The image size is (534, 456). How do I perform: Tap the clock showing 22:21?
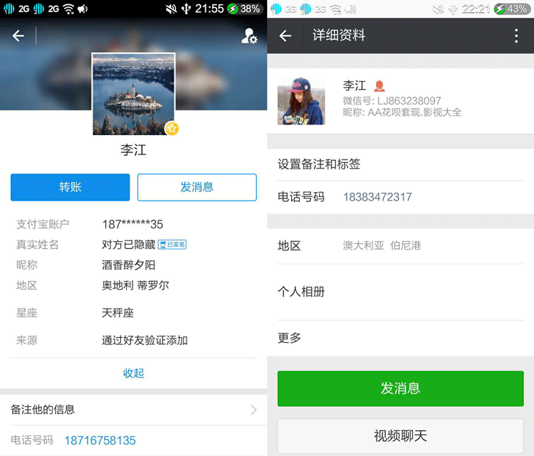click(x=476, y=9)
